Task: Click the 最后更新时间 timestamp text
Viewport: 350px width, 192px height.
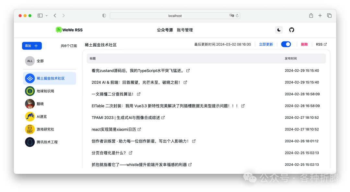Action: point(223,44)
